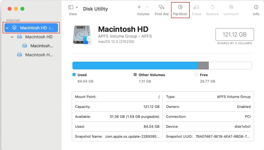Image resolution: width=264 pixels, height=150 pixels.
Task: Add a volume with the plus icon
Action: (x=139, y=7)
